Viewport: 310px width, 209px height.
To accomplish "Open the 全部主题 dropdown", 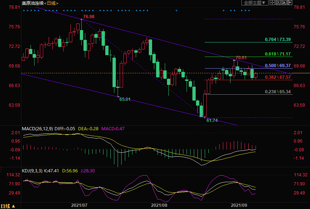I will 255,3.
